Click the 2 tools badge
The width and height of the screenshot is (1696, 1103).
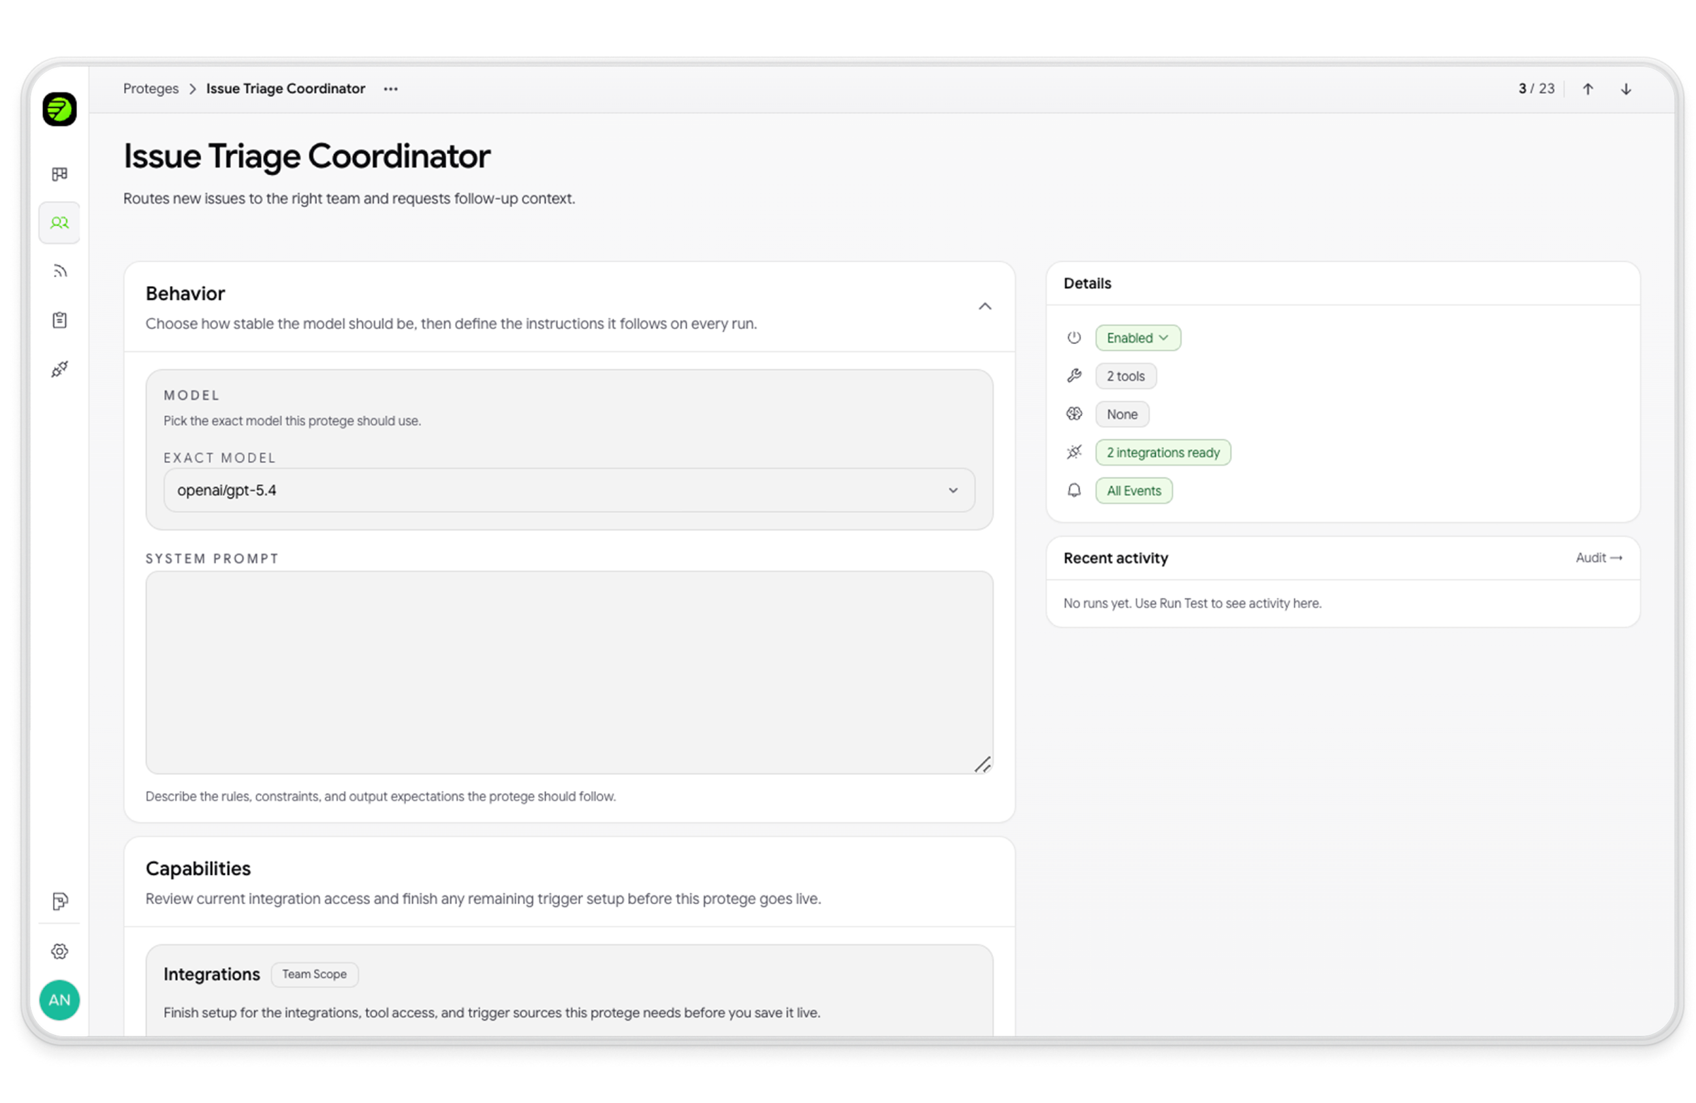click(1126, 377)
